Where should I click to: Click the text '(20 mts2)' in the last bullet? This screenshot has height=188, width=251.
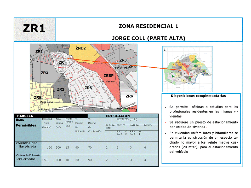point(190,147)
